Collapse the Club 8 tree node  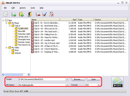tap(10, 26)
